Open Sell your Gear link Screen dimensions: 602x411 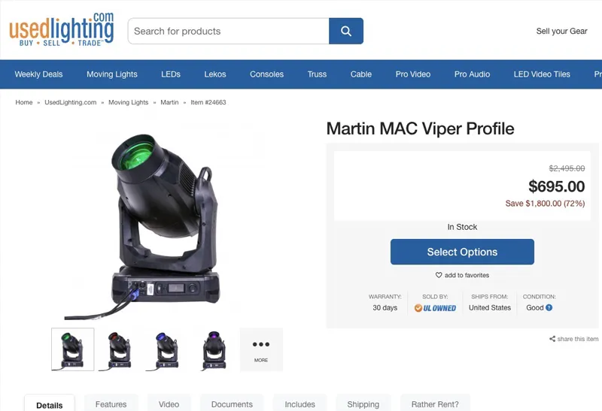point(561,31)
